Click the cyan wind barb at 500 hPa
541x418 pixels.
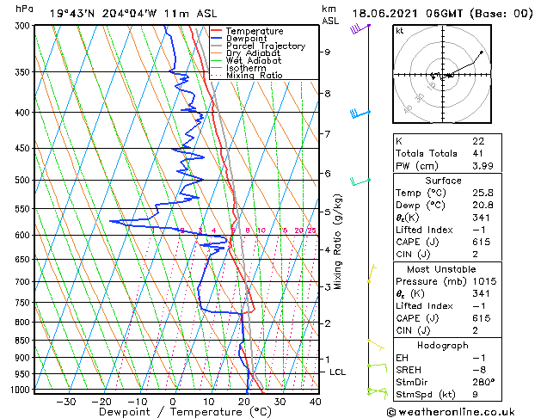360,181
